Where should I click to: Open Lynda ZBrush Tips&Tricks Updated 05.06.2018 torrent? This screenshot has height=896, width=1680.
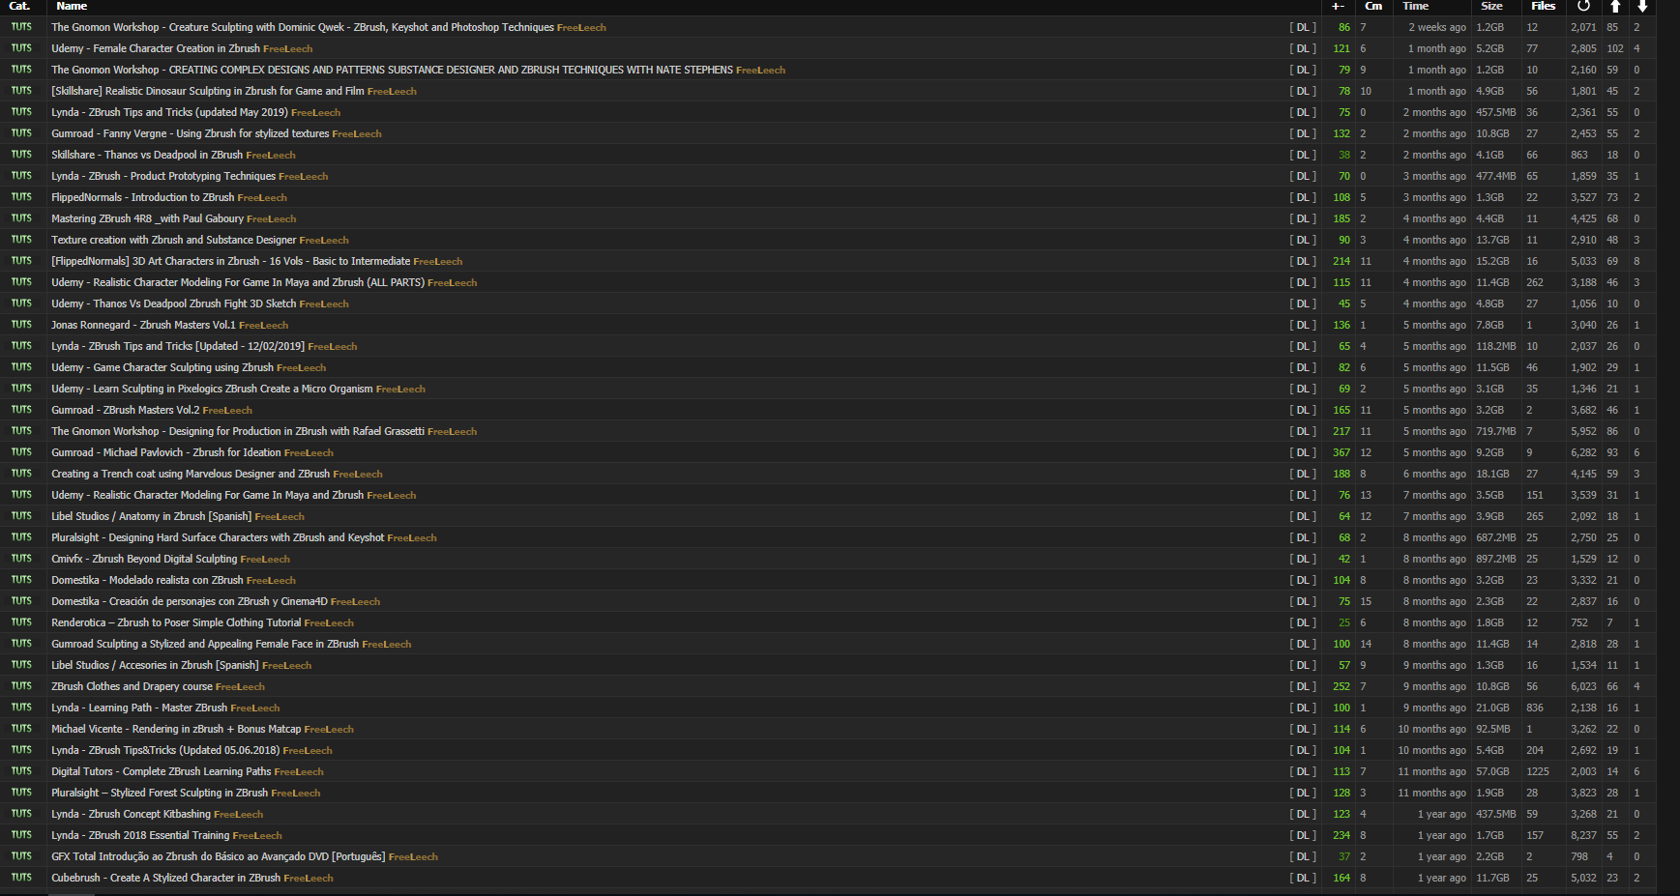pyautogui.click(x=165, y=750)
